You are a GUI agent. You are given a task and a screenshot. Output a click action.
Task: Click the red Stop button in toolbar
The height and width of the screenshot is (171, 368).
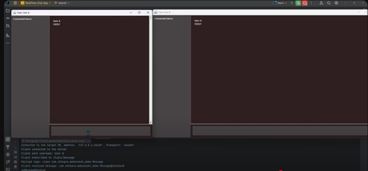(305, 3)
